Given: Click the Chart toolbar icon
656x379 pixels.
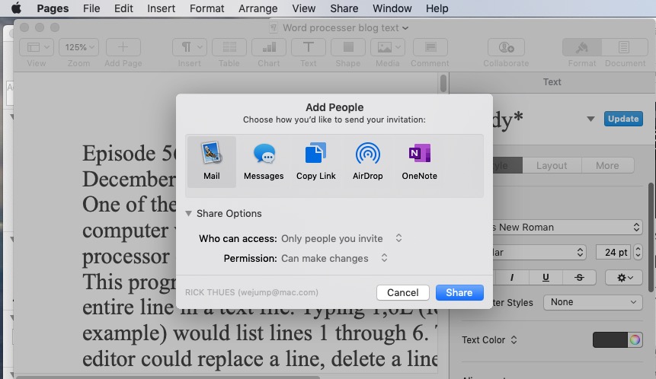Looking at the screenshot, I should [269, 47].
